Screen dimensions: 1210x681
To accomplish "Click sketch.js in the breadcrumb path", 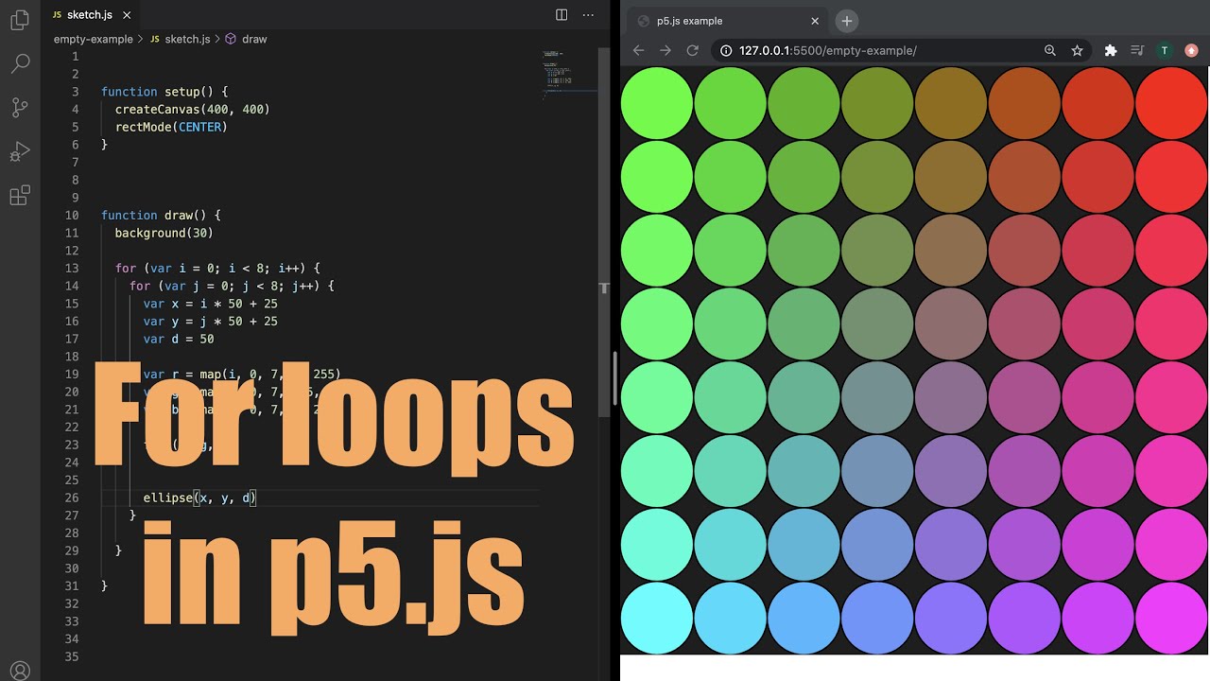I will click(x=187, y=39).
